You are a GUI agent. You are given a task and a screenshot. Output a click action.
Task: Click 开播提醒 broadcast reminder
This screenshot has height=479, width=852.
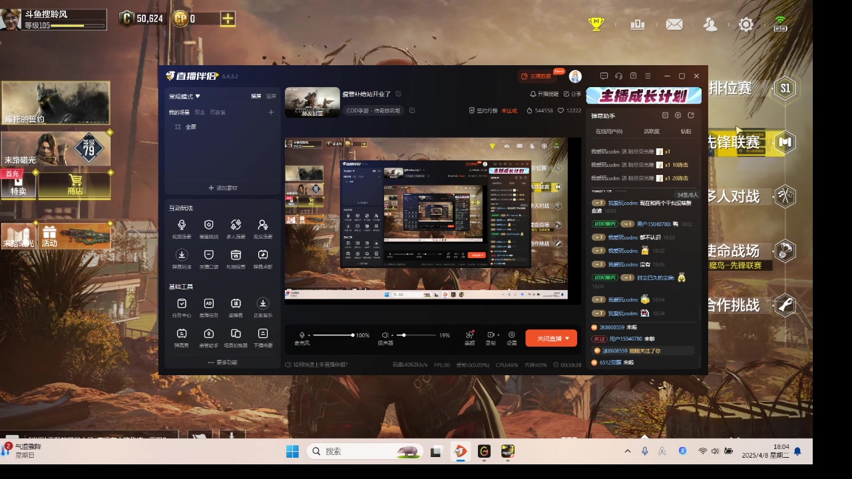coord(544,94)
